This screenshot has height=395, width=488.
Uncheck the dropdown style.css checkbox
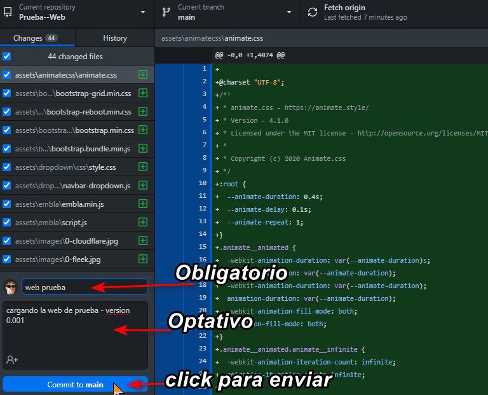[6, 167]
